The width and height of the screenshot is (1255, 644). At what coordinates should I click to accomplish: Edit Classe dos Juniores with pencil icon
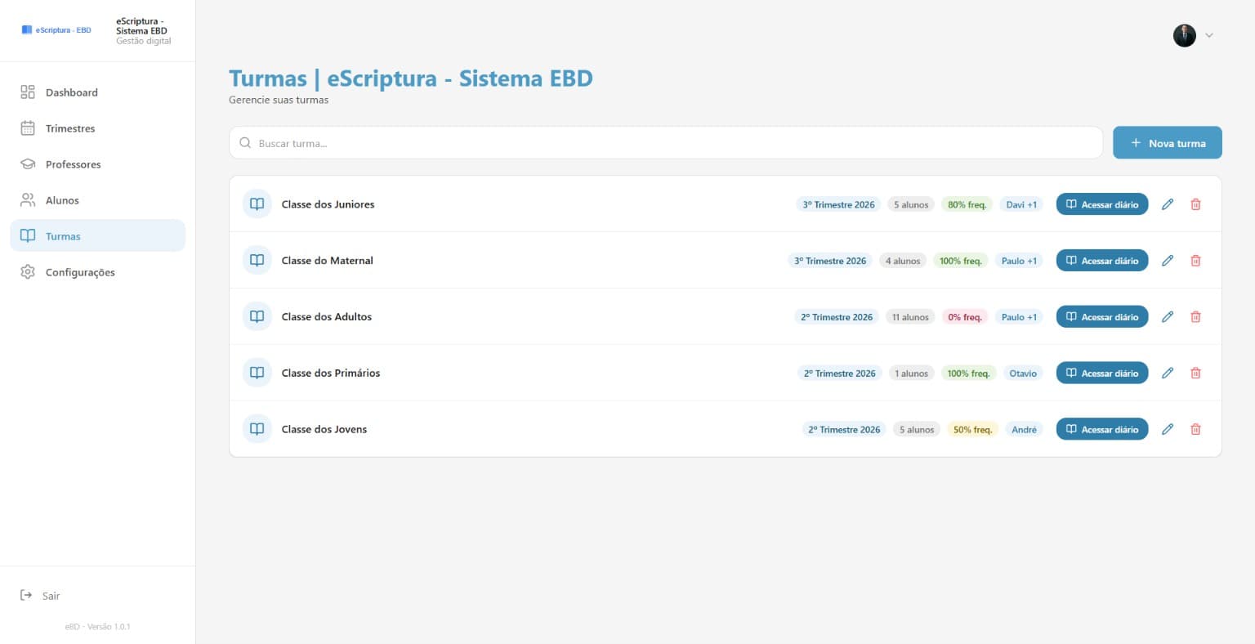click(1168, 204)
